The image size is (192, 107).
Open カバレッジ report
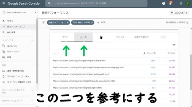click(x=18, y=46)
